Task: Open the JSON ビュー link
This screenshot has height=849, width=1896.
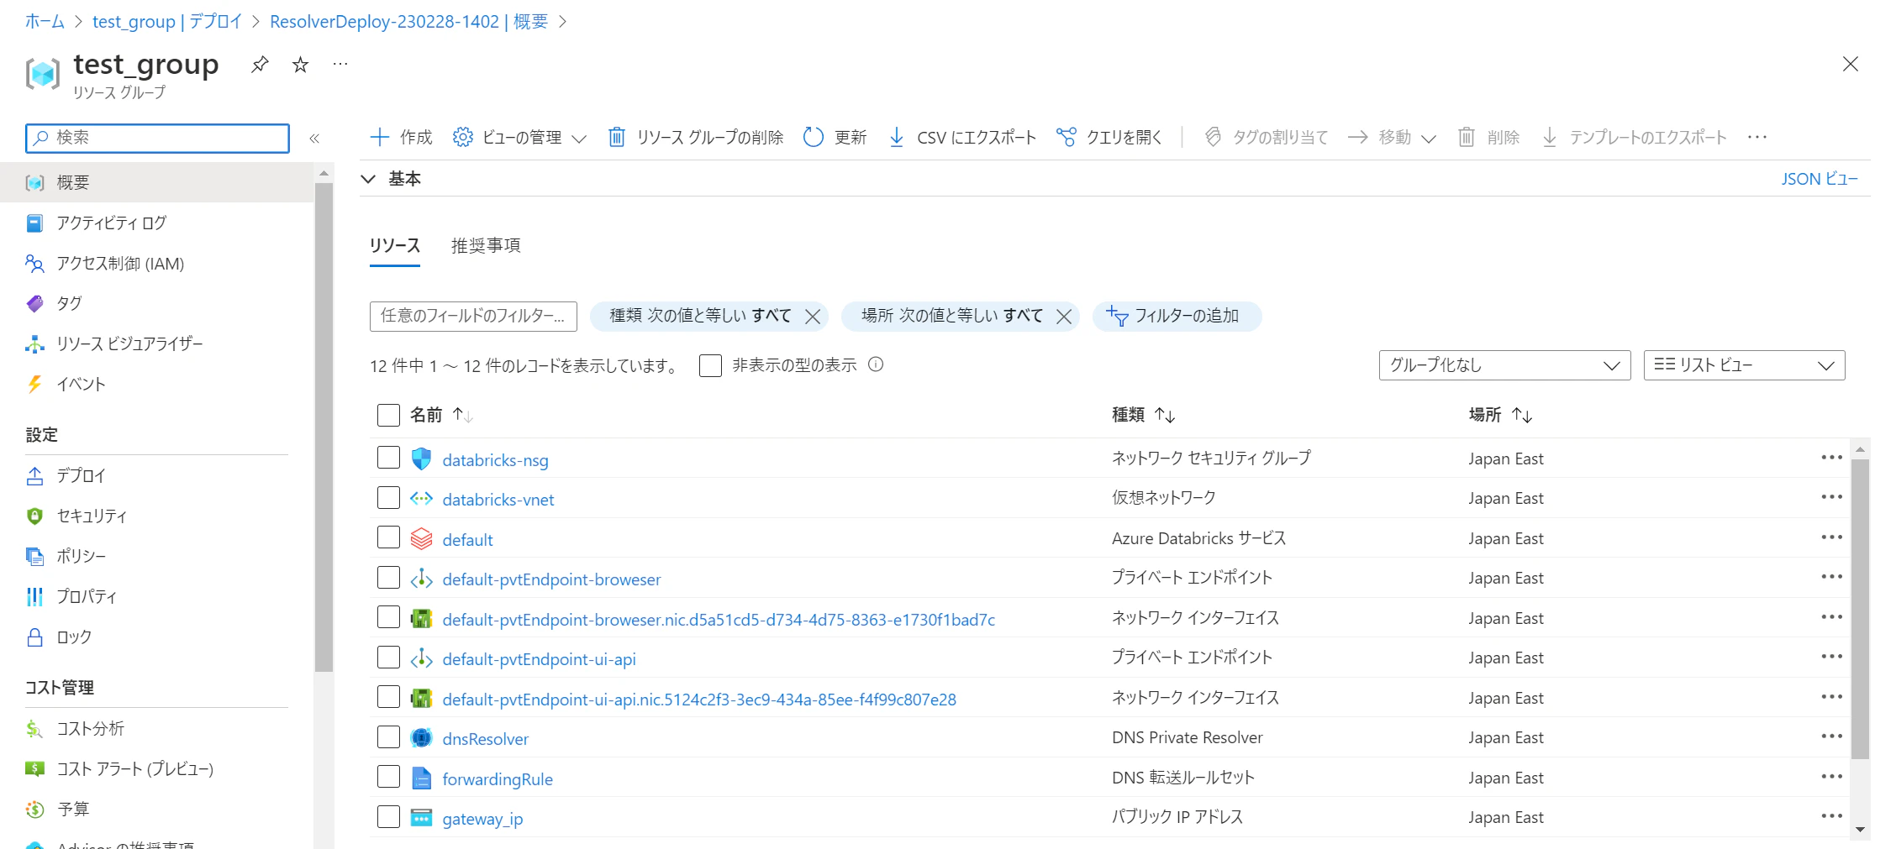Action: [1820, 179]
